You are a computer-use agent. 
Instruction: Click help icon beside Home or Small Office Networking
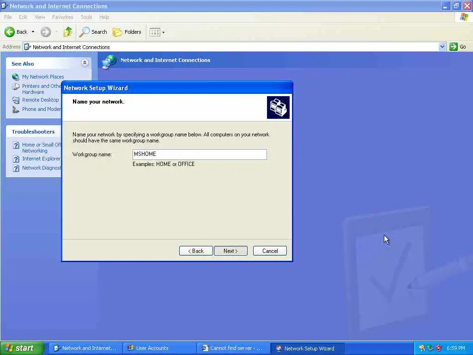[16, 145]
